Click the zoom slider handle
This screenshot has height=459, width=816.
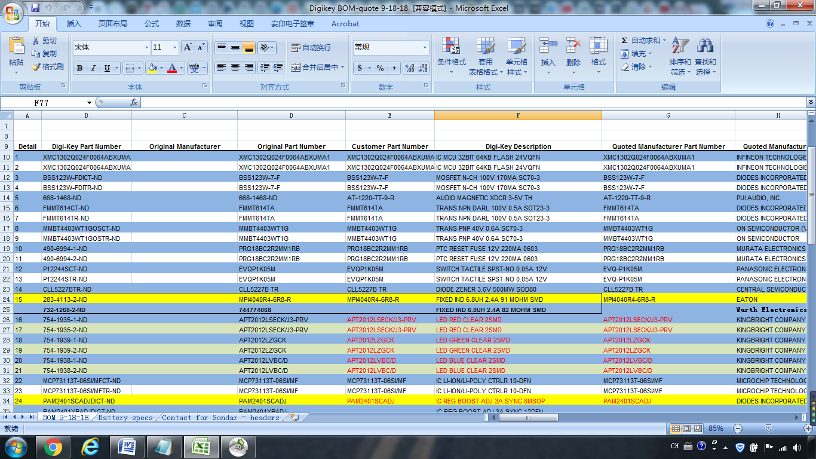tap(768, 429)
